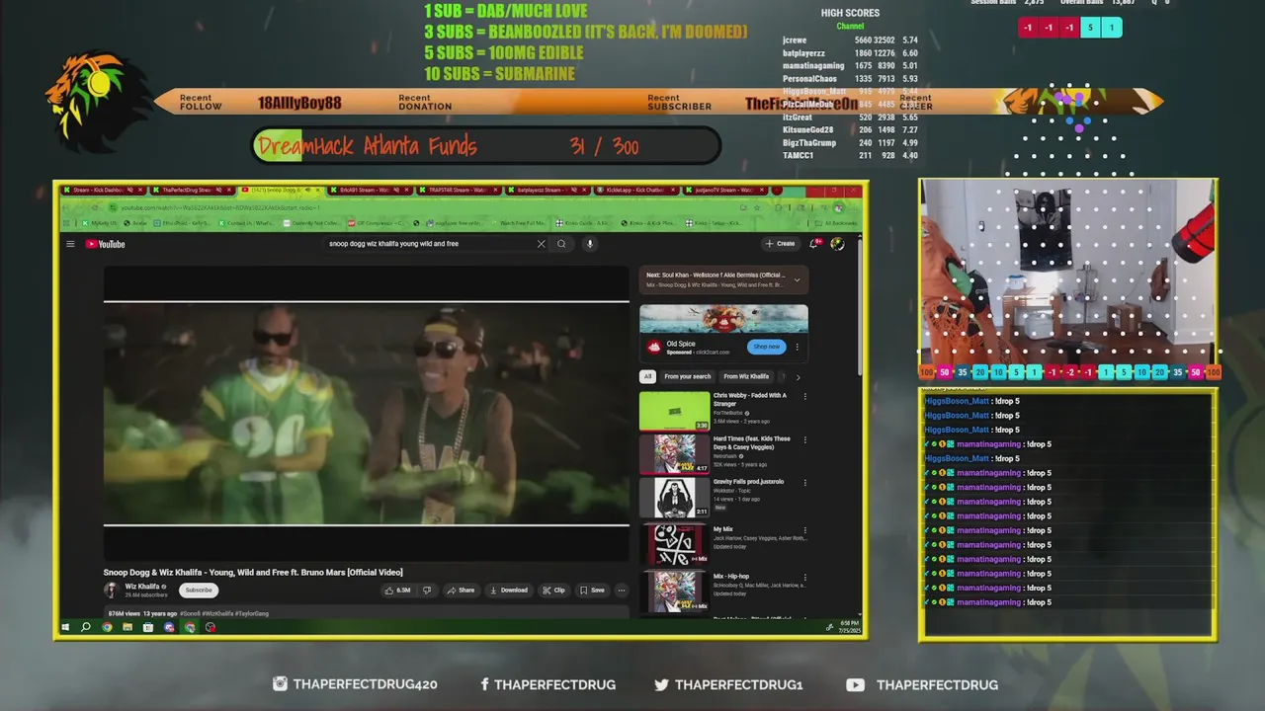
Task: Click the Snoop Dogg video player
Action: (367, 413)
